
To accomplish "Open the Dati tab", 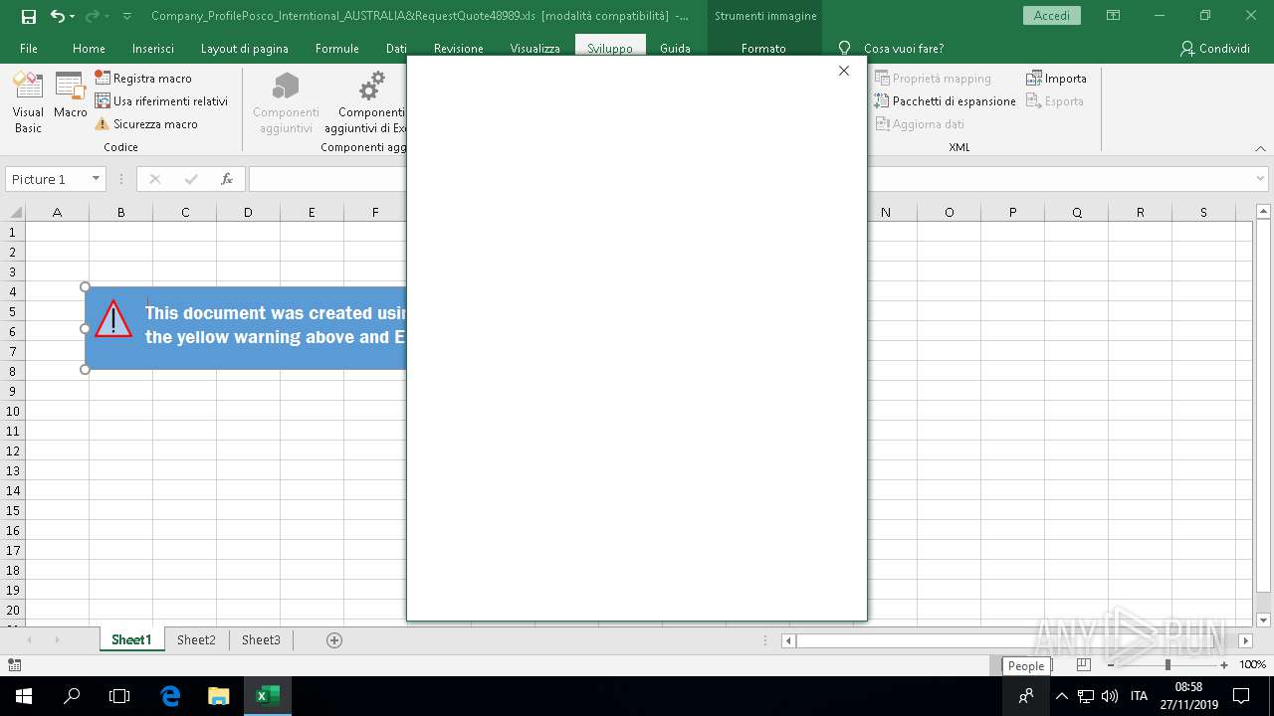I will [396, 48].
